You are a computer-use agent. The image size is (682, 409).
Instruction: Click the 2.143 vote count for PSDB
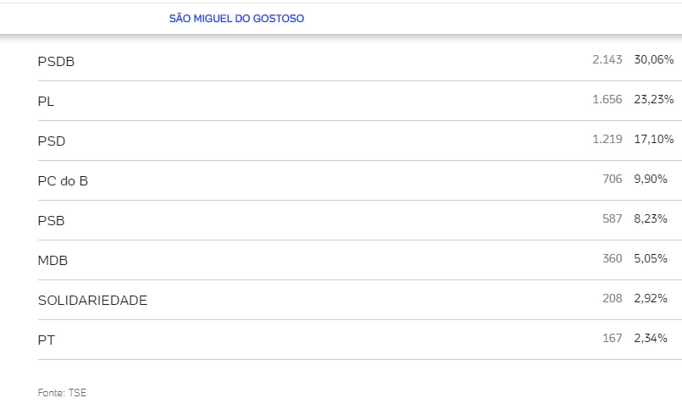pos(607,60)
